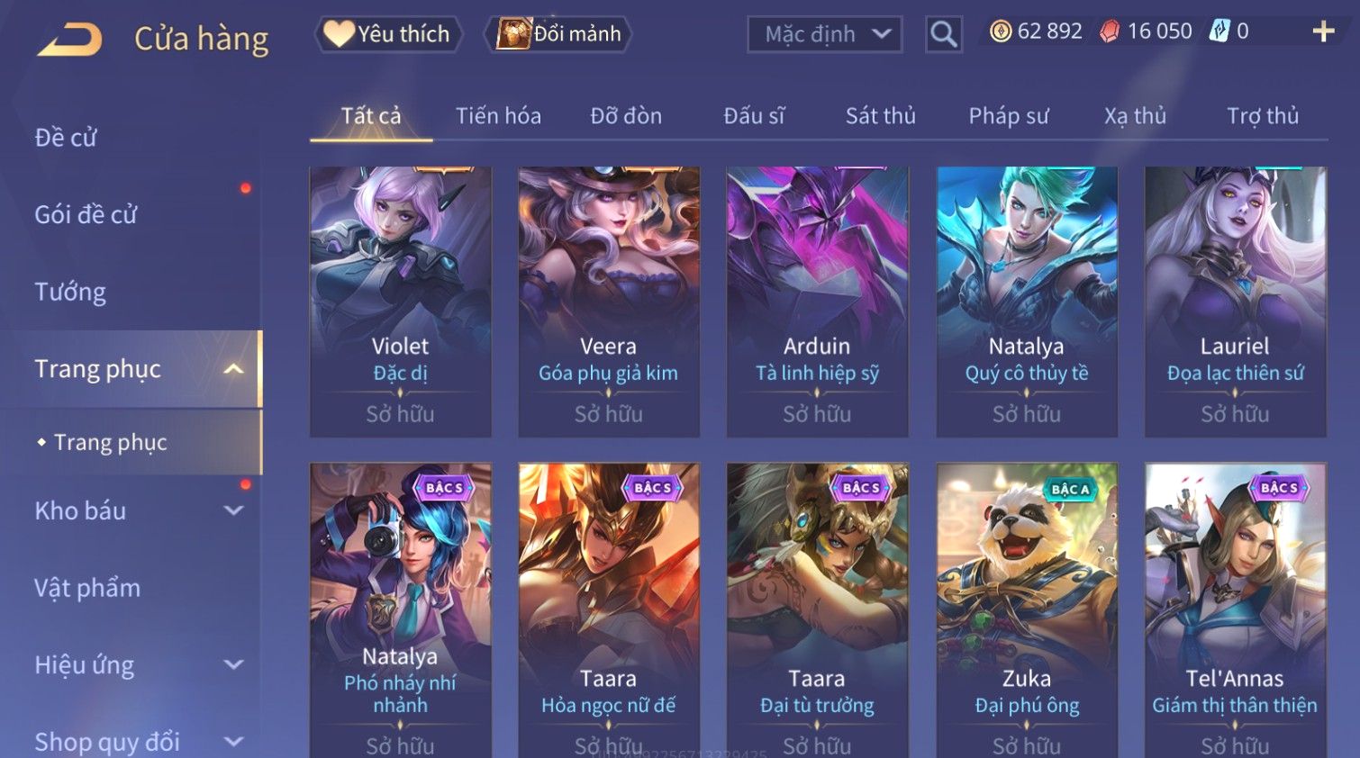Switch to the Pháp sư tab
1360x758 pixels.
point(1008,116)
